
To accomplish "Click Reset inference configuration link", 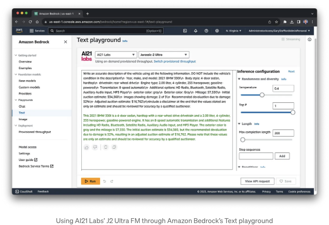I will pos(291,71).
